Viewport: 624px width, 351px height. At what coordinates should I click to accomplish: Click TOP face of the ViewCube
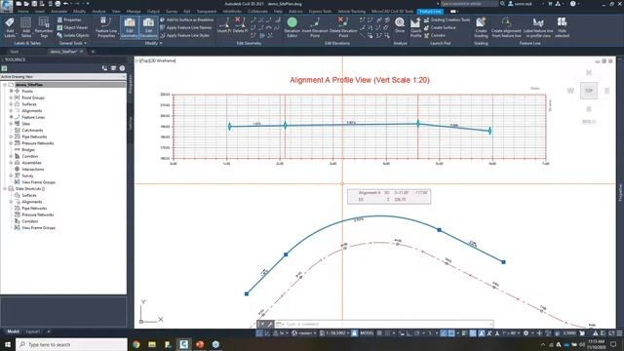pyautogui.click(x=589, y=91)
